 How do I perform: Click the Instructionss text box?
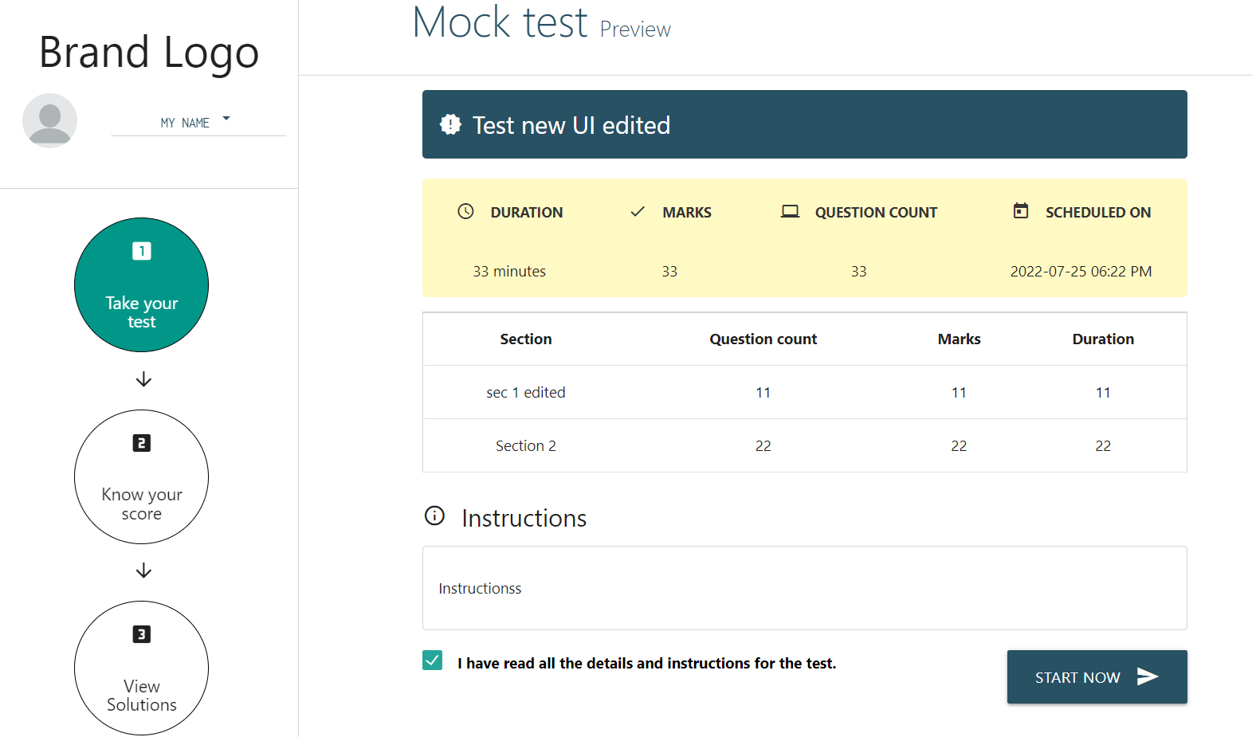[x=805, y=588]
